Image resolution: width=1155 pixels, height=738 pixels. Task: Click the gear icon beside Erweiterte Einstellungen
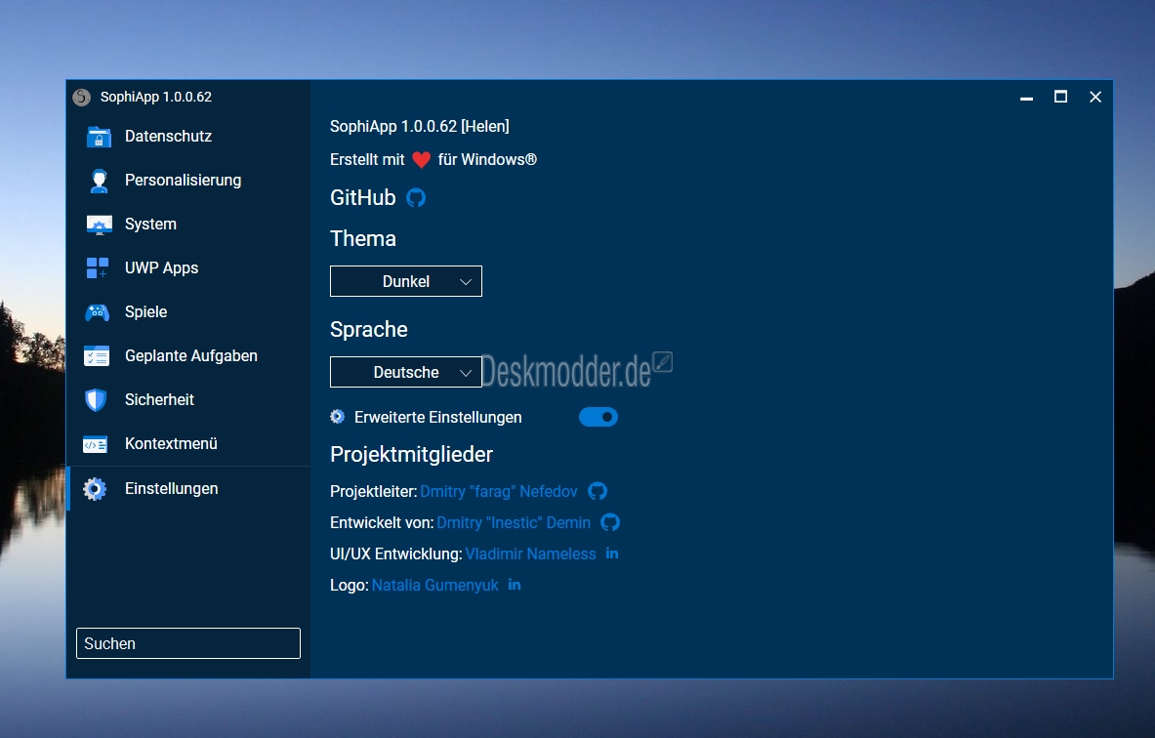click(338, 417)
